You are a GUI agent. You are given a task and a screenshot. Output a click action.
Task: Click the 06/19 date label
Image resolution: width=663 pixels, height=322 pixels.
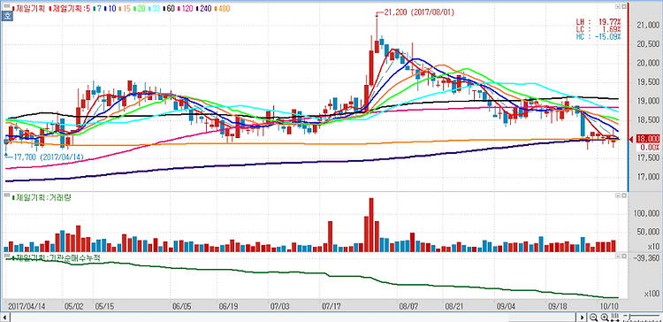229,305
